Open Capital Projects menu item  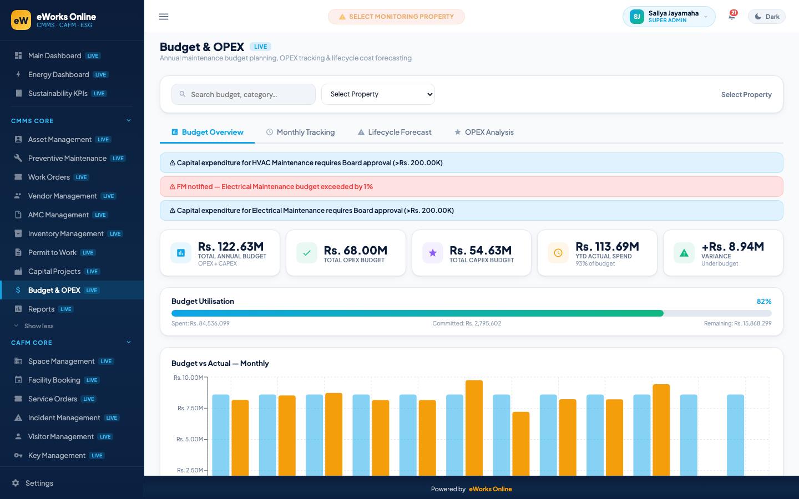(x=72, y=271)
